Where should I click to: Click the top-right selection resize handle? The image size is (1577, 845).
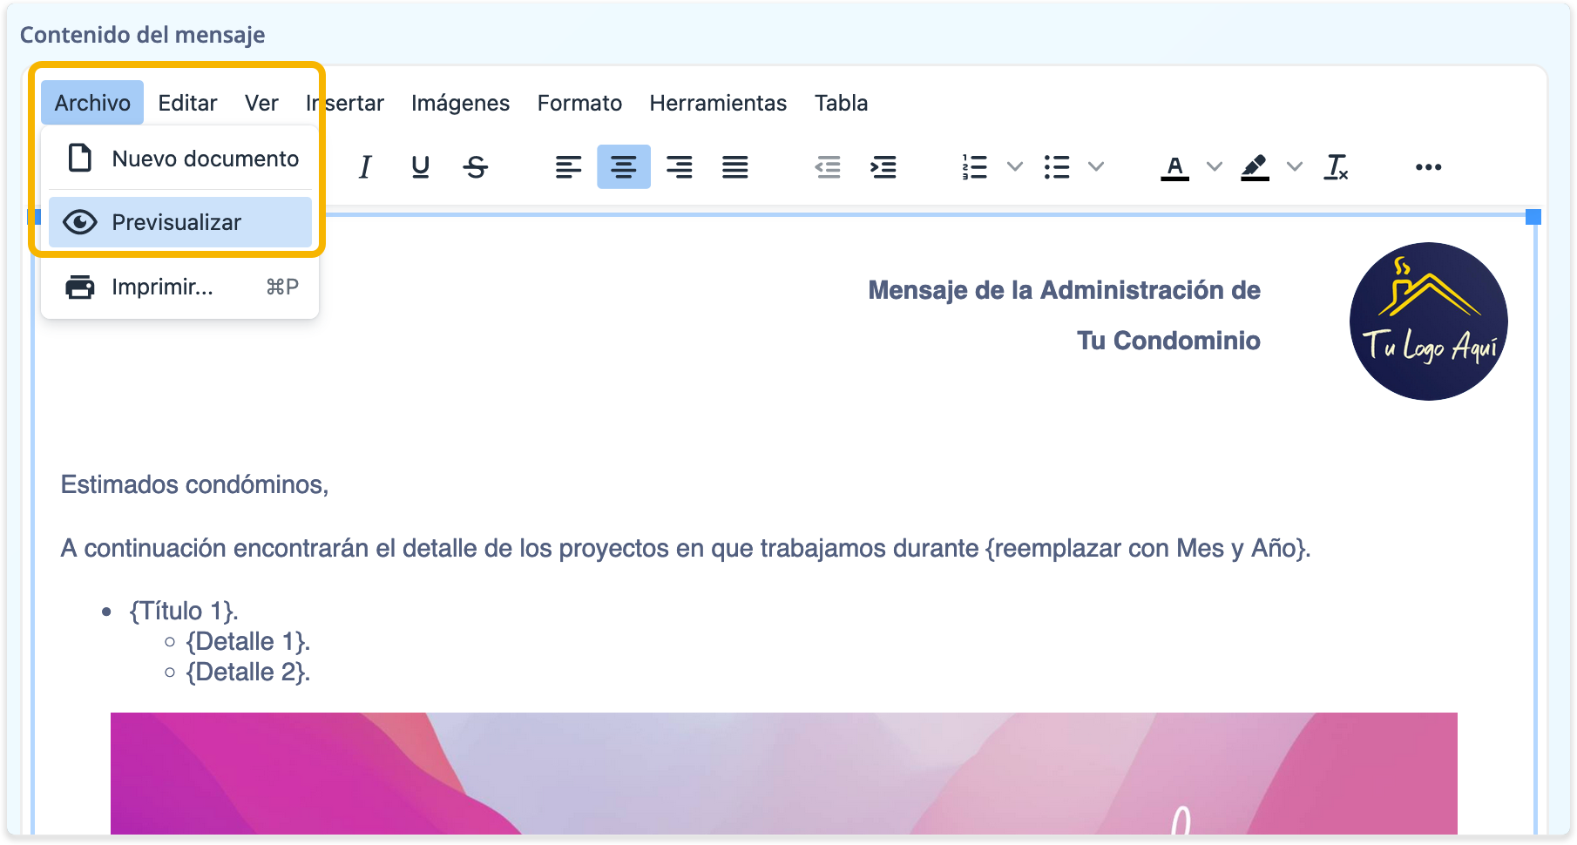coord(1533,217)
